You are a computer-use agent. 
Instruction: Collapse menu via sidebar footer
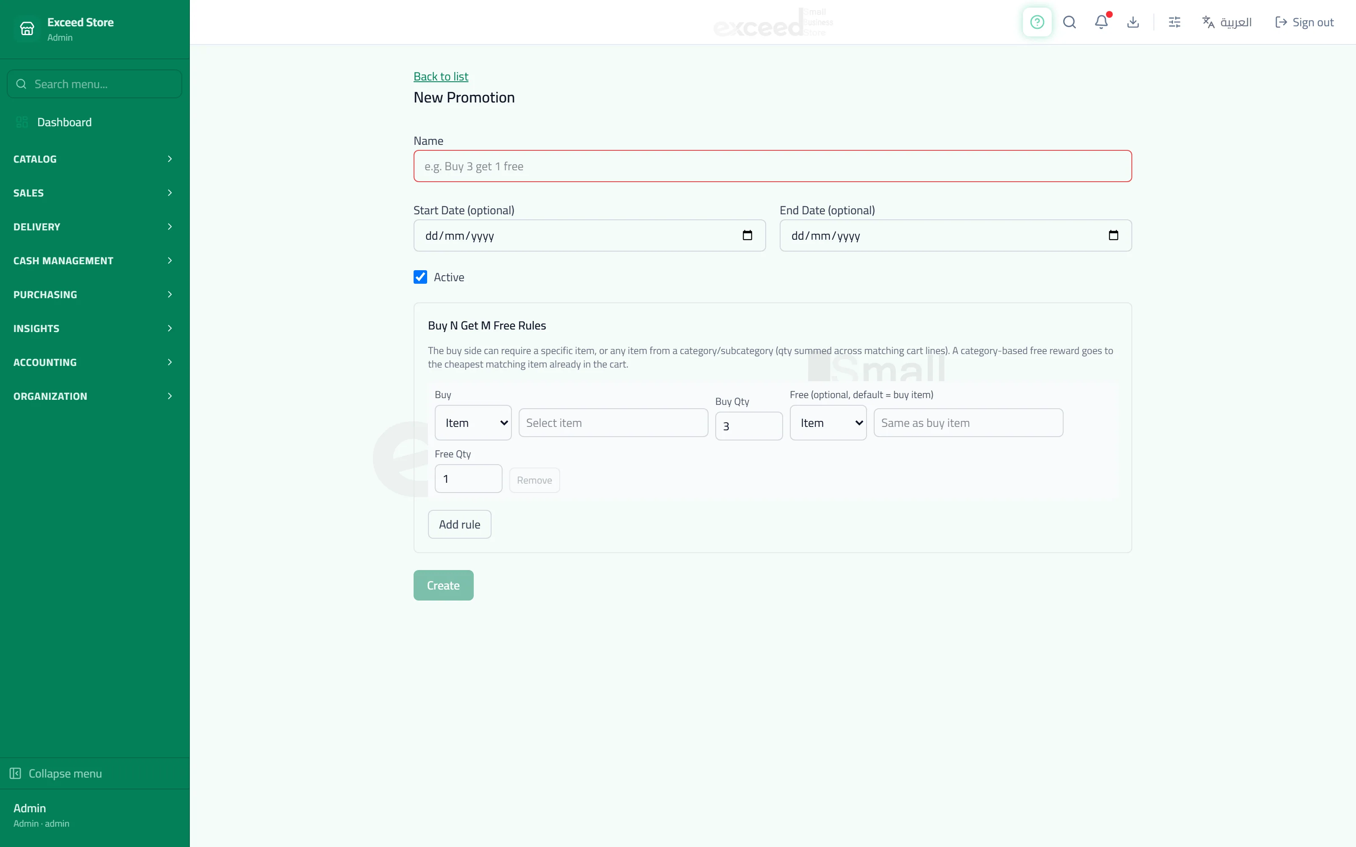94,773
